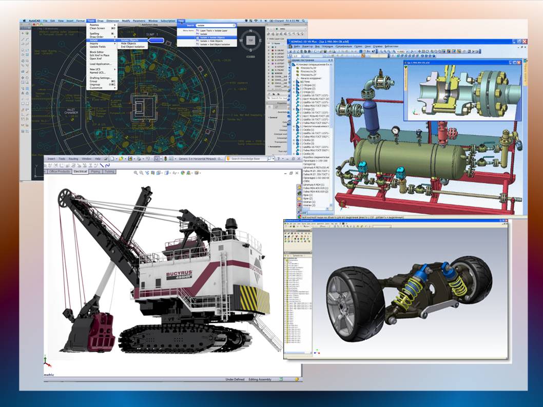Open Edit Appearance color wheel in SolidWorks
Screen dimensions: 543x407
tap(183, 173)
